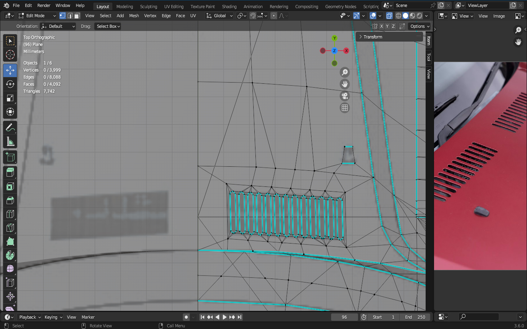Image resolution: width=527 pixels, height=329 pixels.
Task: Switch to rendered shading
Action: [x=419, y=16]
